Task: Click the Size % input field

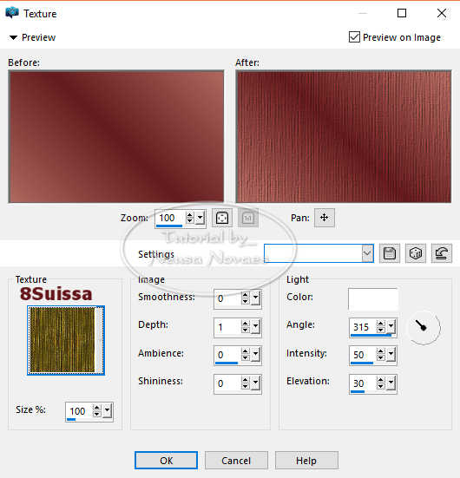Action: click(80, 411)
